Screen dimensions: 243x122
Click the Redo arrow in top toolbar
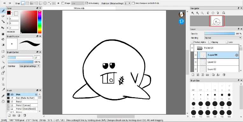(10, 3)
